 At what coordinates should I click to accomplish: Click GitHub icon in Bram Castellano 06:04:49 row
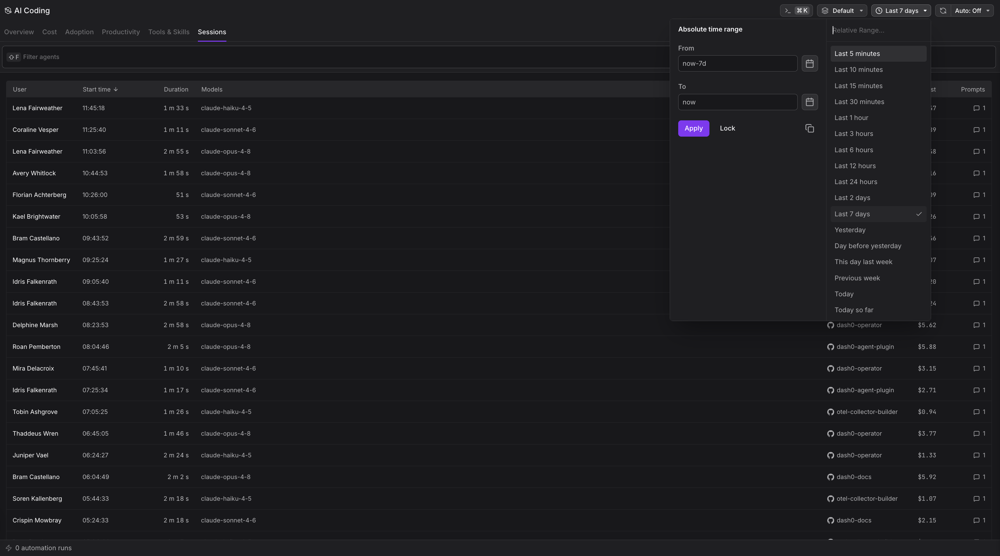[x=830, y=477]
